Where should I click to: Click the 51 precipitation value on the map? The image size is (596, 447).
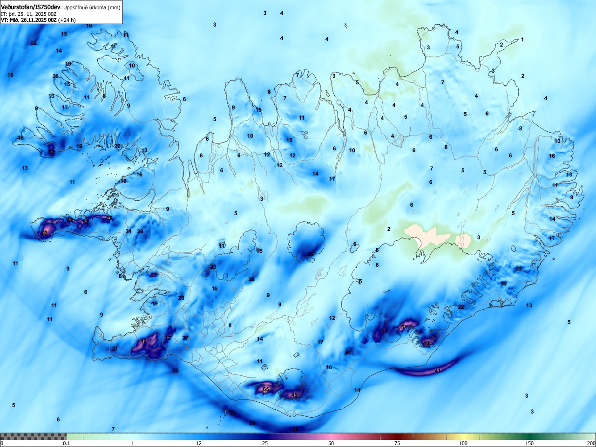tap(404, 328)
